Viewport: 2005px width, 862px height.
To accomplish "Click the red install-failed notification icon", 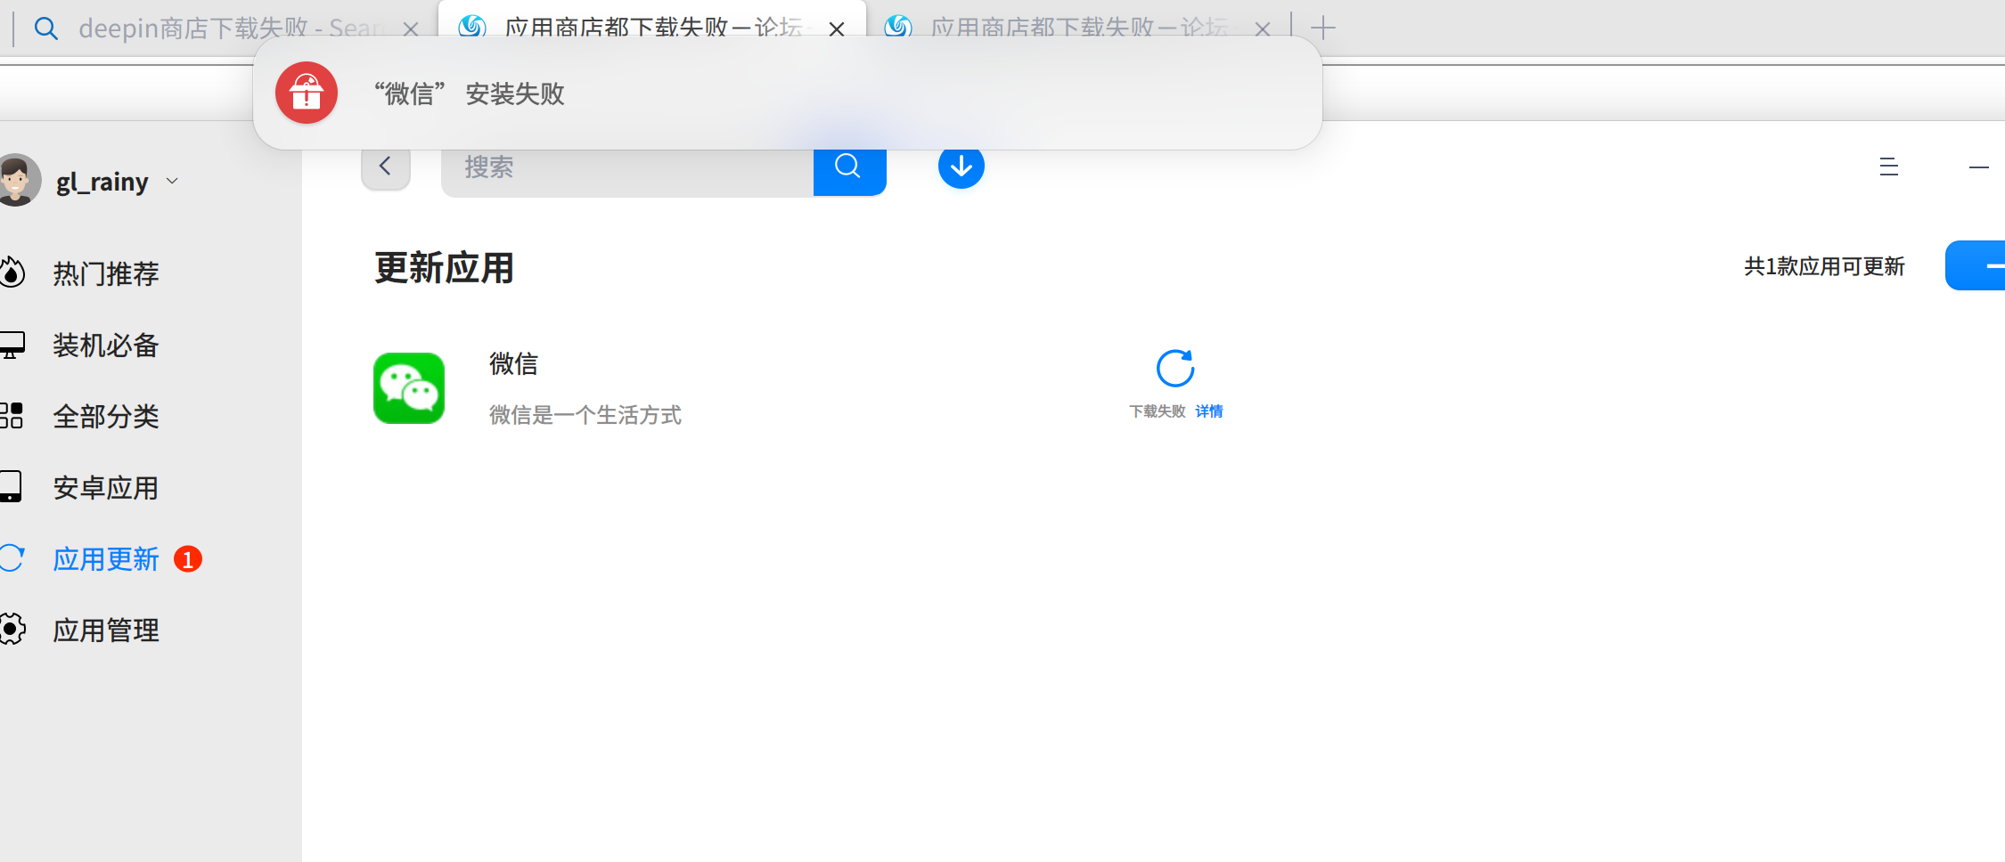I will 307,93.
